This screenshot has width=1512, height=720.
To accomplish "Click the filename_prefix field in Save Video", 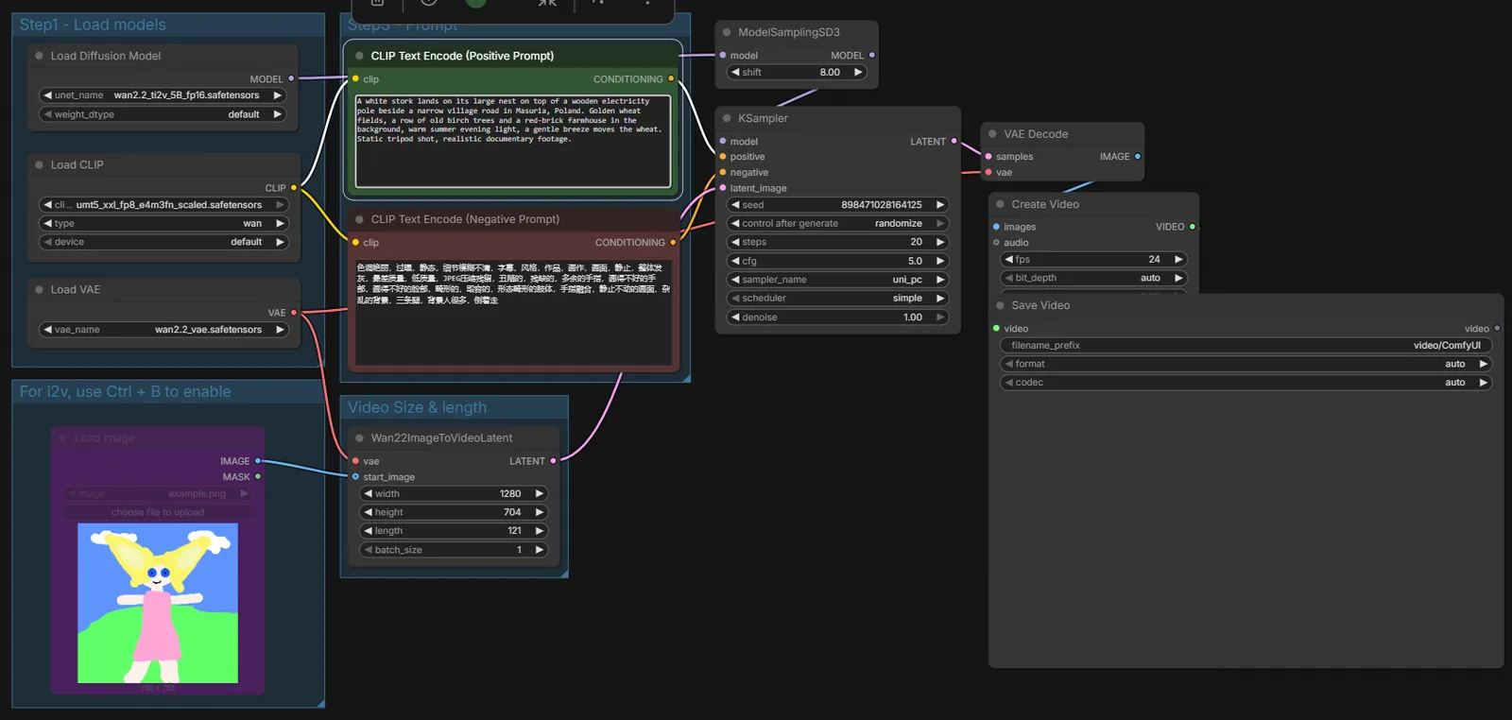I will [1246, 345].
